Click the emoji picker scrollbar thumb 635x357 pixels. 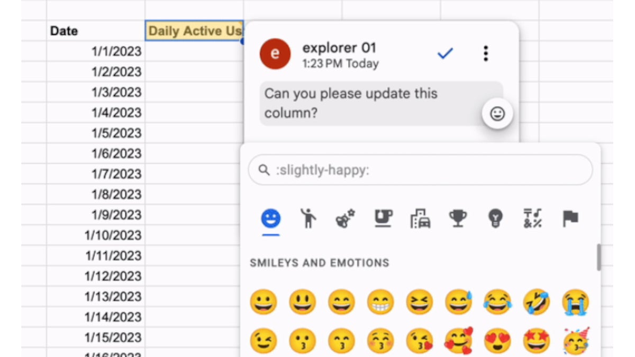pos(598,258)
